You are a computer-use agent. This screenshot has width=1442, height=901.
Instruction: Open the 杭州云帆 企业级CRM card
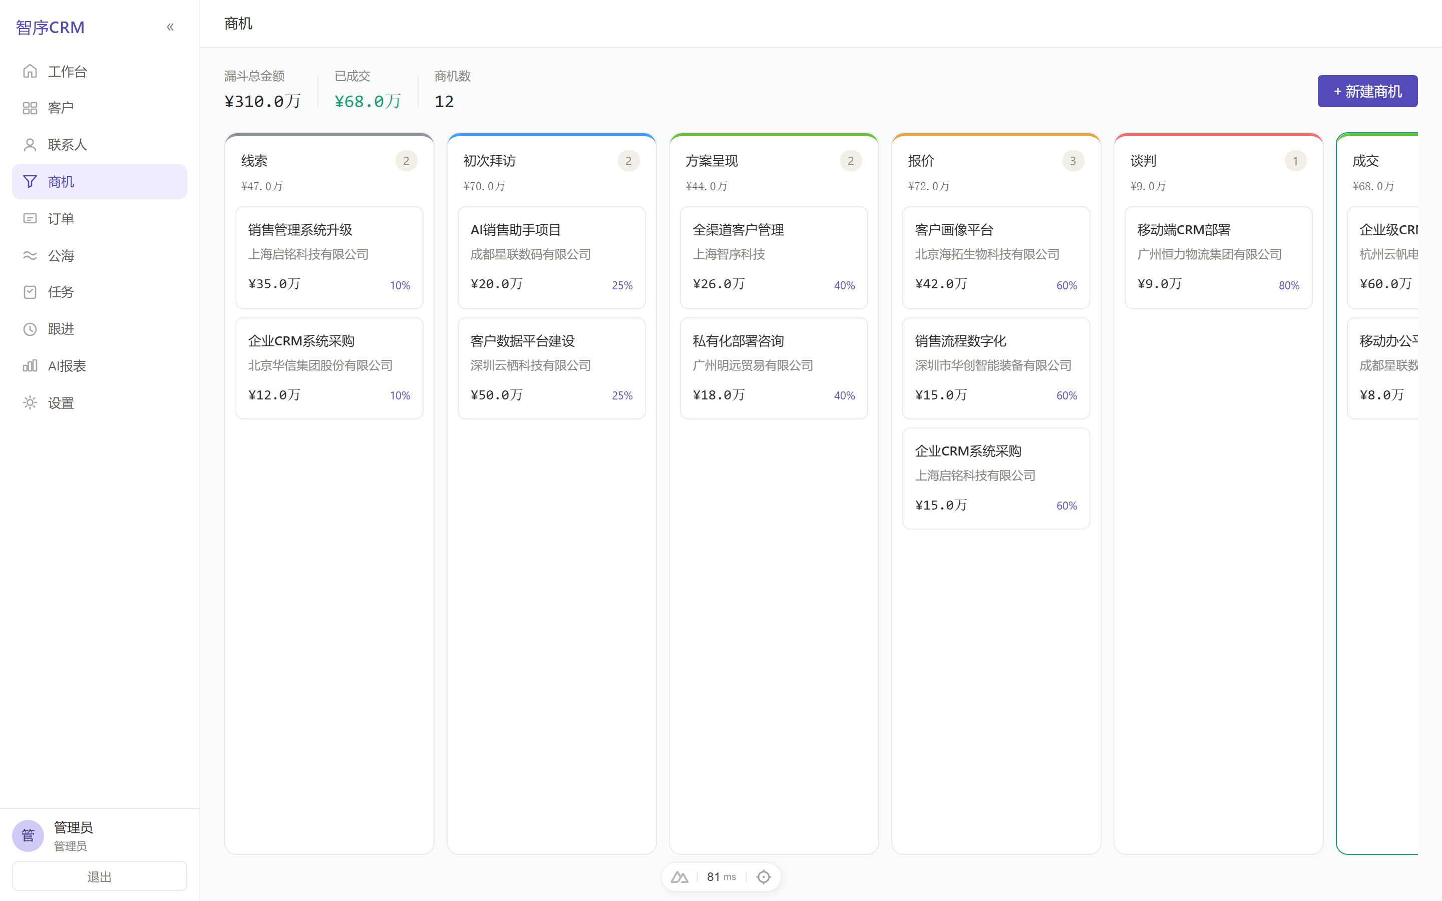1383,257
